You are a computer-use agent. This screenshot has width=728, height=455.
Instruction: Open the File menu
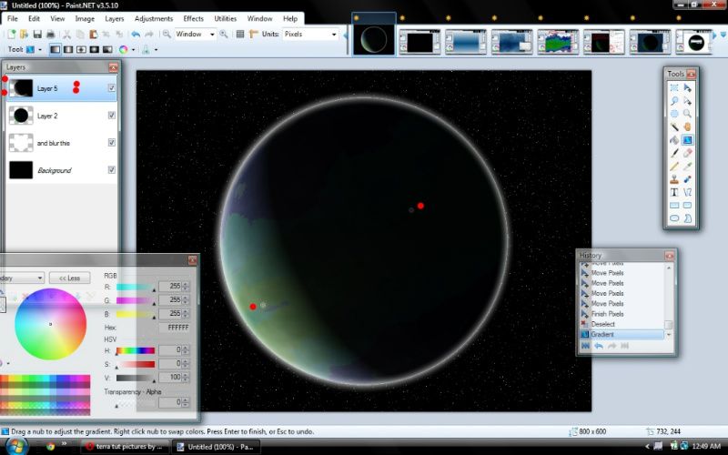point(13,18)
